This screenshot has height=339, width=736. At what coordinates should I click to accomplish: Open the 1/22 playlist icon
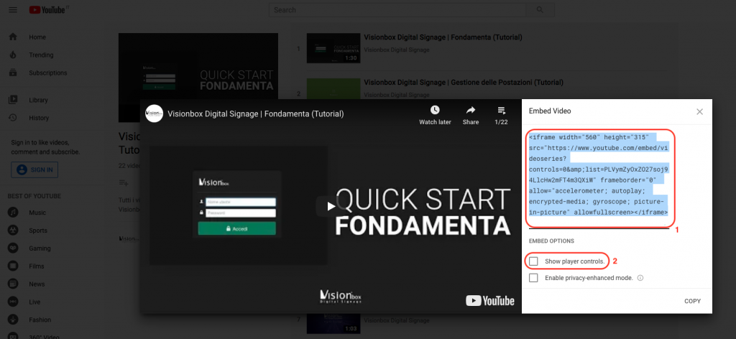pos(501,111)
